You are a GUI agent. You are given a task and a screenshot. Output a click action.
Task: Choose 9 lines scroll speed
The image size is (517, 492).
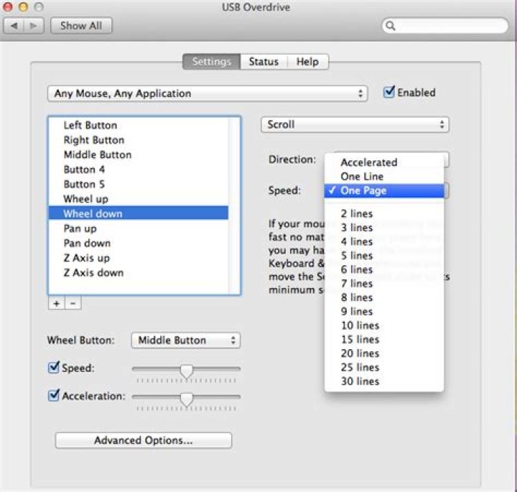pos(384,311)
